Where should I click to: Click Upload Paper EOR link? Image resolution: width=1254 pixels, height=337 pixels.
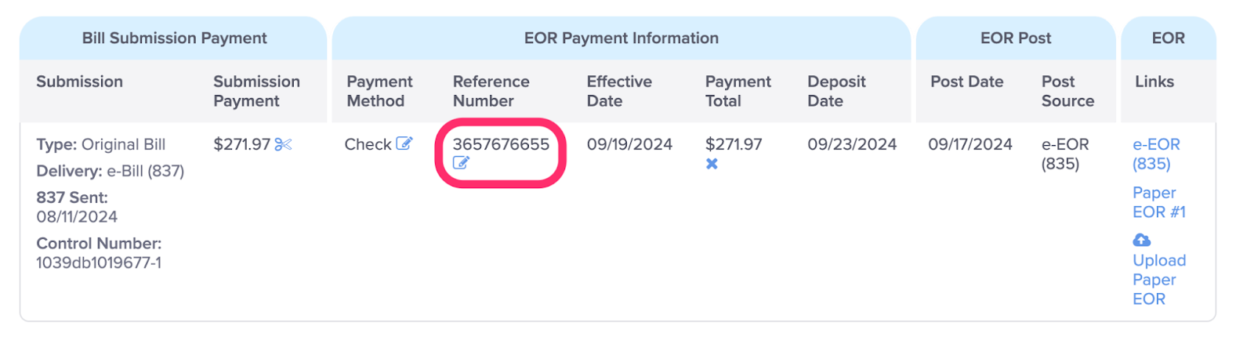pyautogui.click(x=1159, y=280)
